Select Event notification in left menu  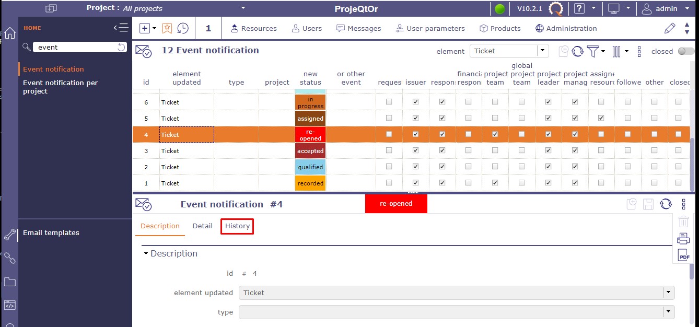pos(53,69)
